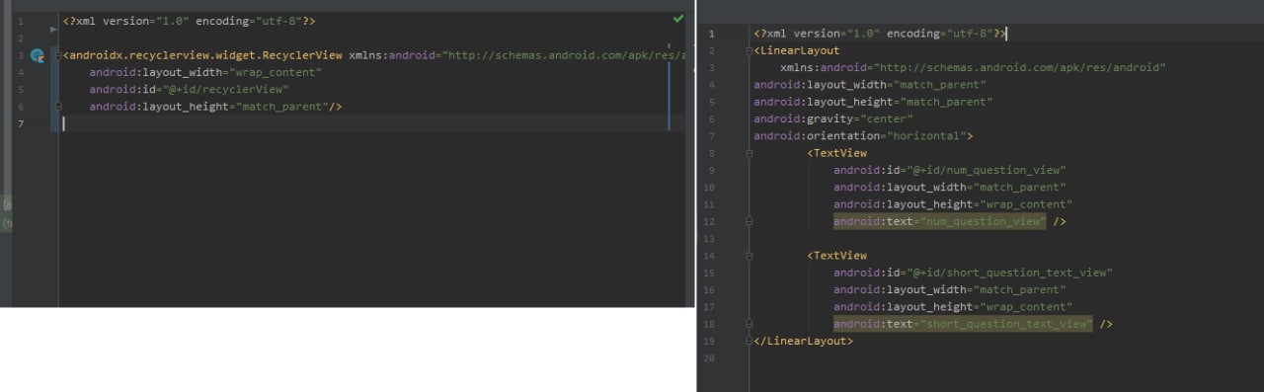The height and width of the screenshot is (392, 1264).
Task: Click the android:gravity center attribute
Action: click(x=833, y=118)
